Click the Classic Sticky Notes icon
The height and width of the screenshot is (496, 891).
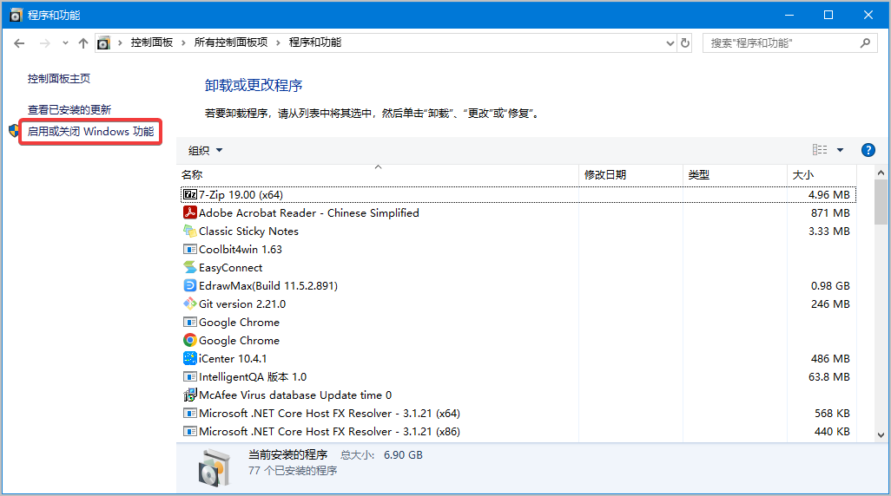(190, 232)
